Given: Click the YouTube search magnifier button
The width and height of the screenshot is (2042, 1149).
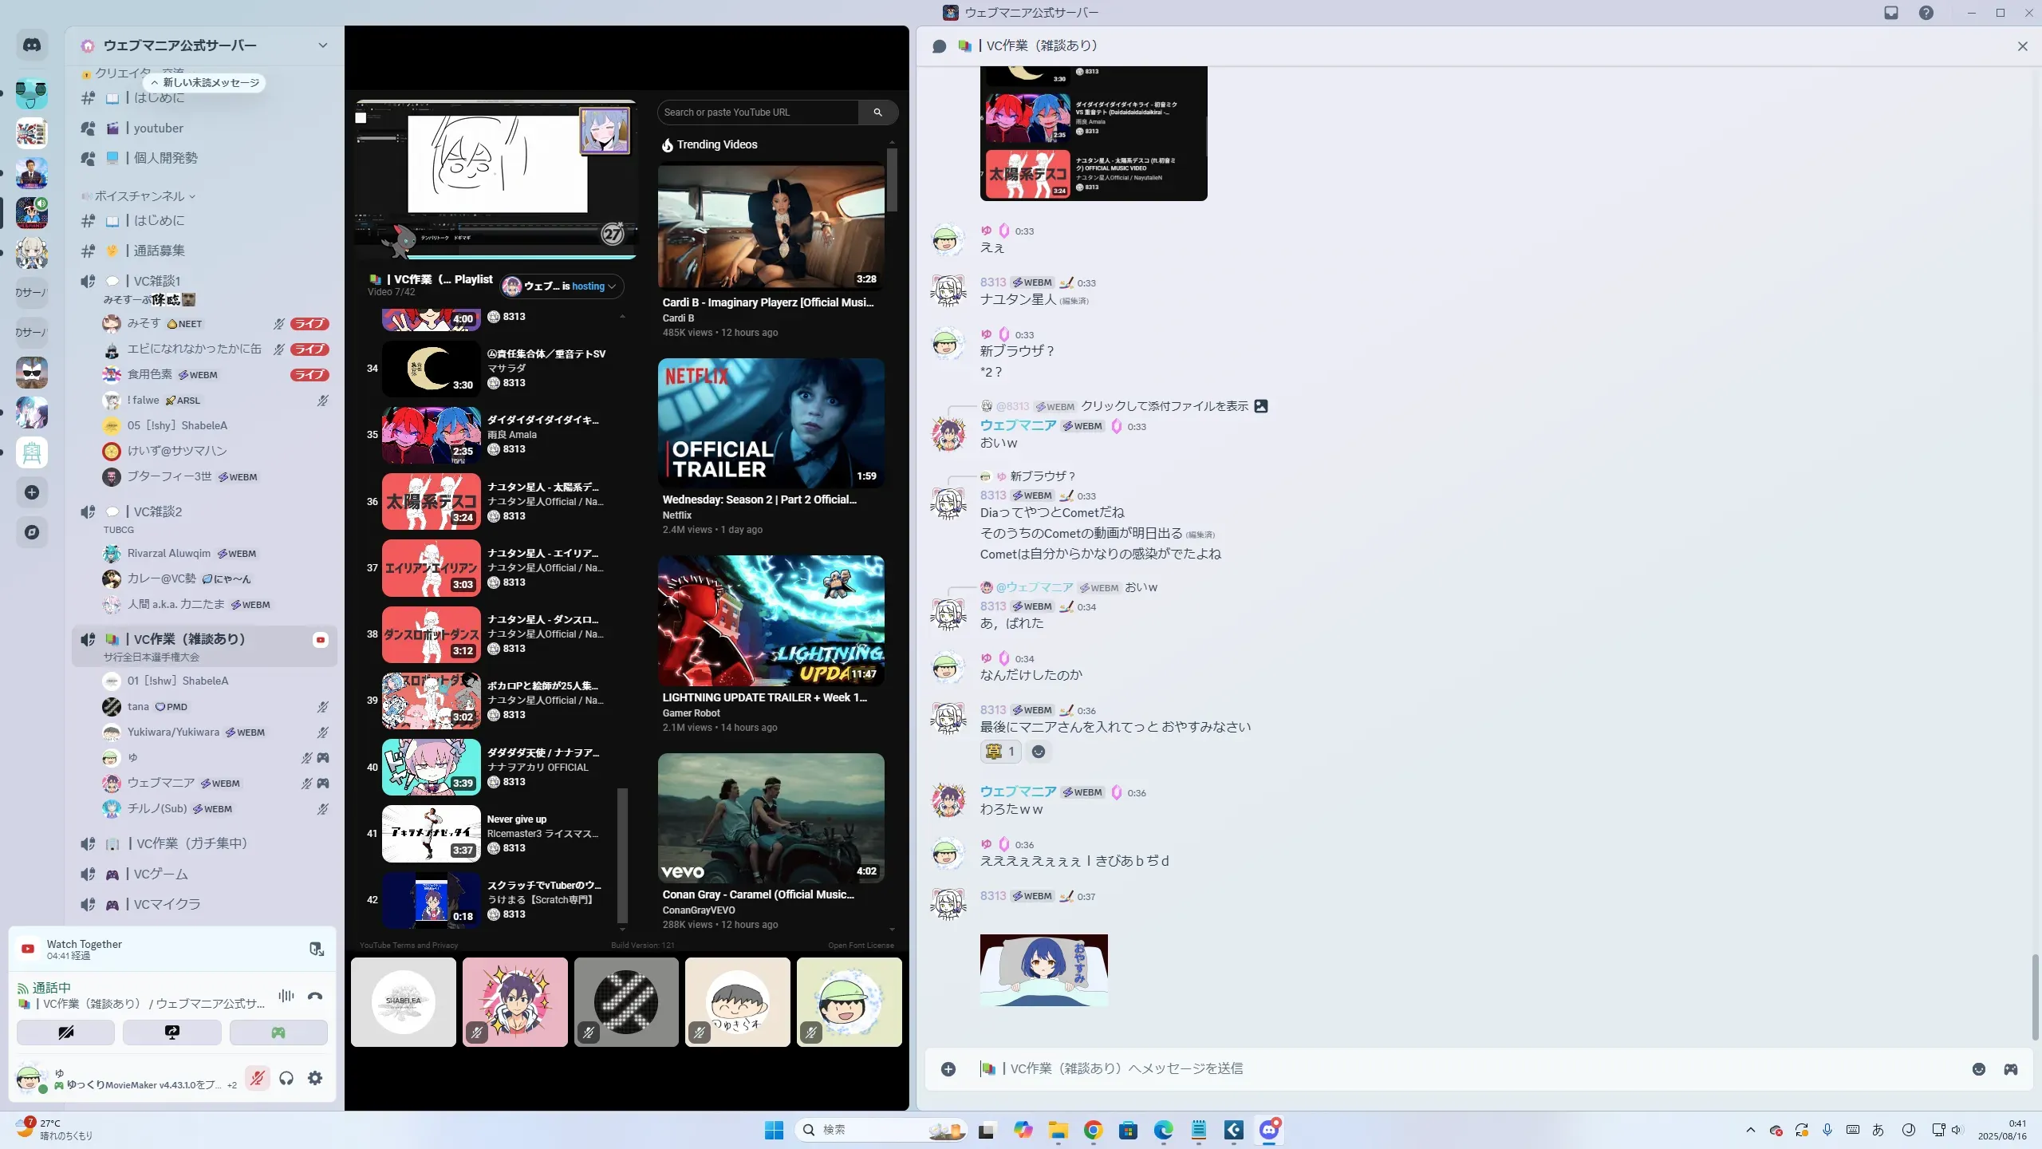Looking at the screenshot, I should pos(877,113).
